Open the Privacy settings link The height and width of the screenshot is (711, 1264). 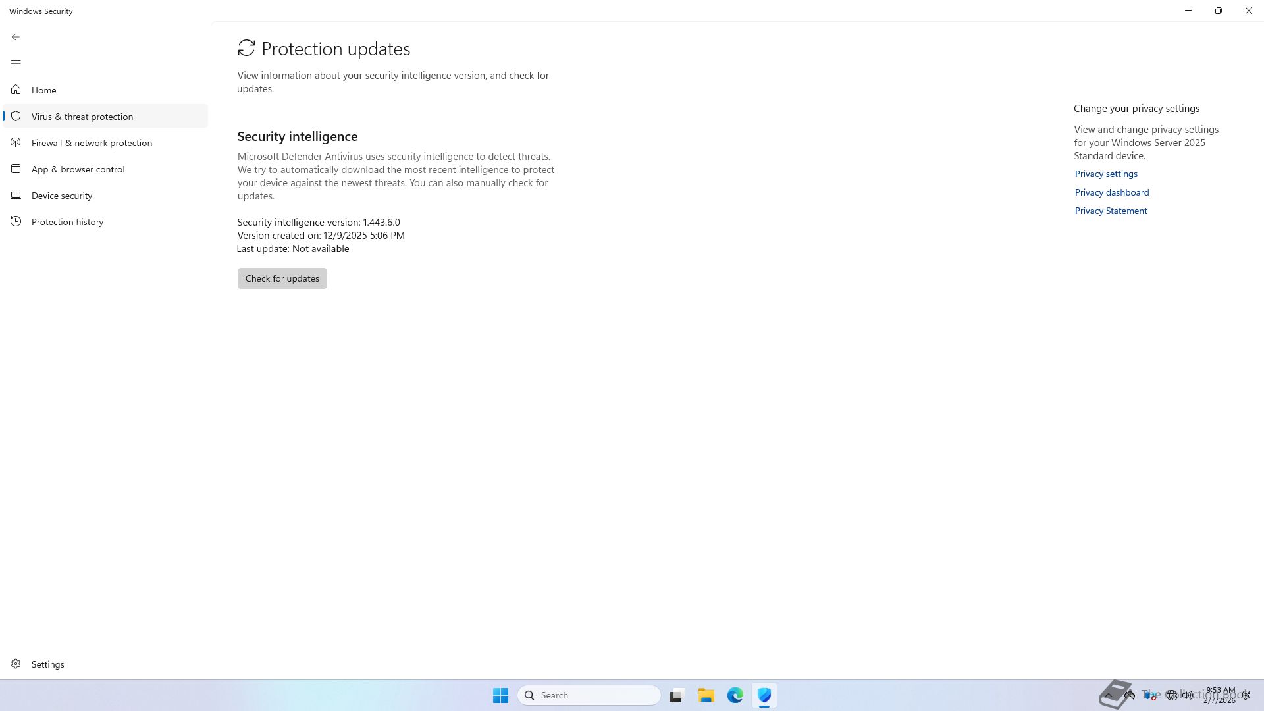tap(1106, 174)
